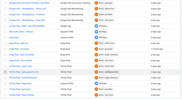Click Custom HTML type in Microsoft Clarity row
Image resolution: width=182 pixels, height=99 pixels.
click(67, 32)
